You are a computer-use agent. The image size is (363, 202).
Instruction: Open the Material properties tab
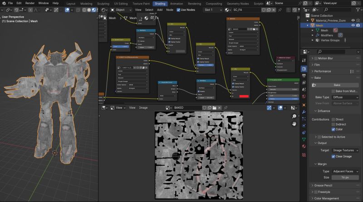pyautogui.click(x=304, y=146)
